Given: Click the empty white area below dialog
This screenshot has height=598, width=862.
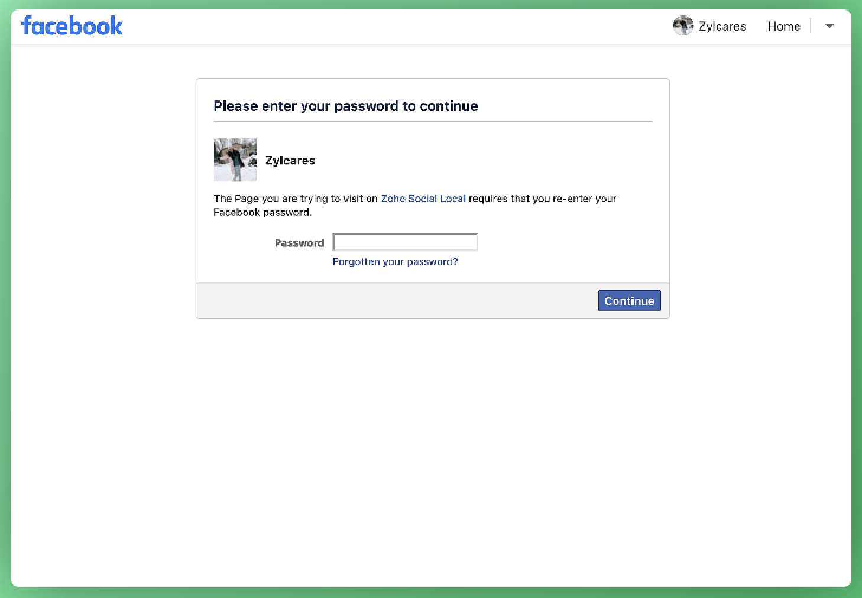Looking at the screenshot, I should coord(432,449).
